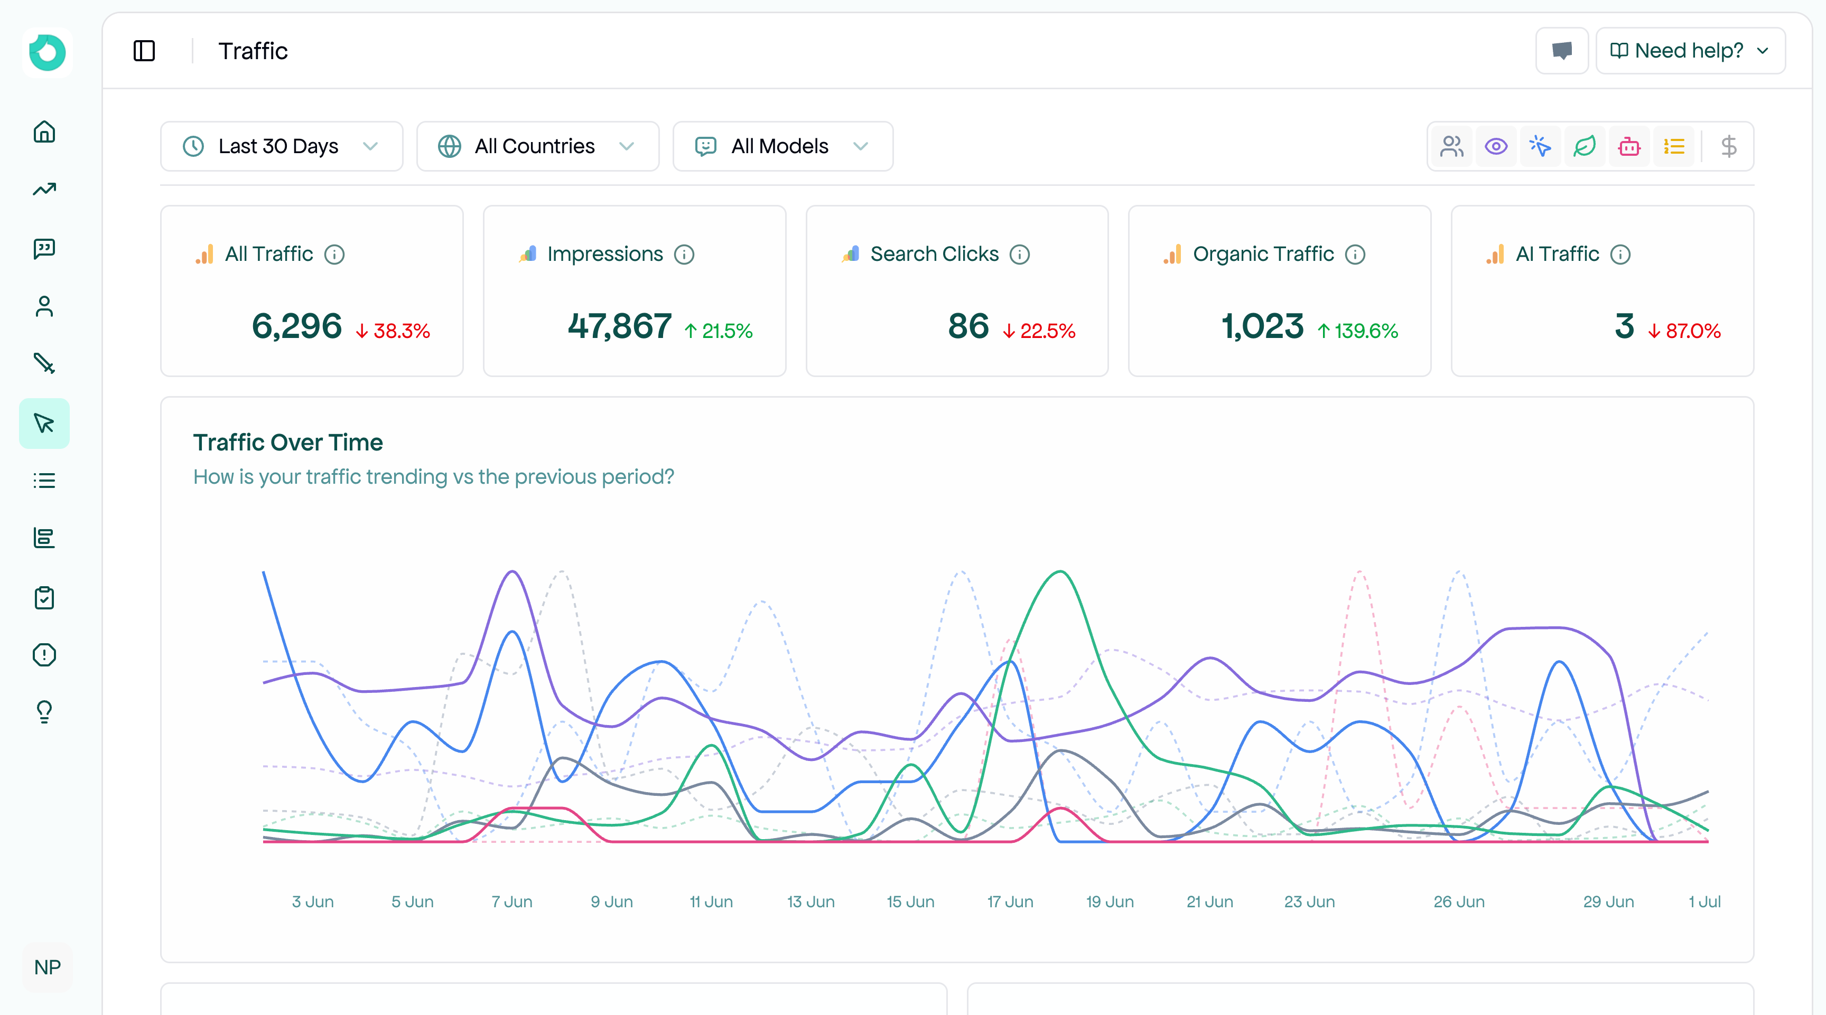Click the AI Traffic value 3
1826x1015 pixels.
point(1625,326)
